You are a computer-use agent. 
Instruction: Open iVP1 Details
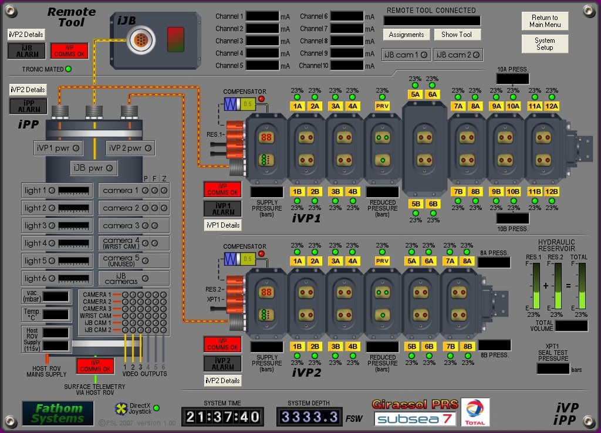tap(222, 225)
